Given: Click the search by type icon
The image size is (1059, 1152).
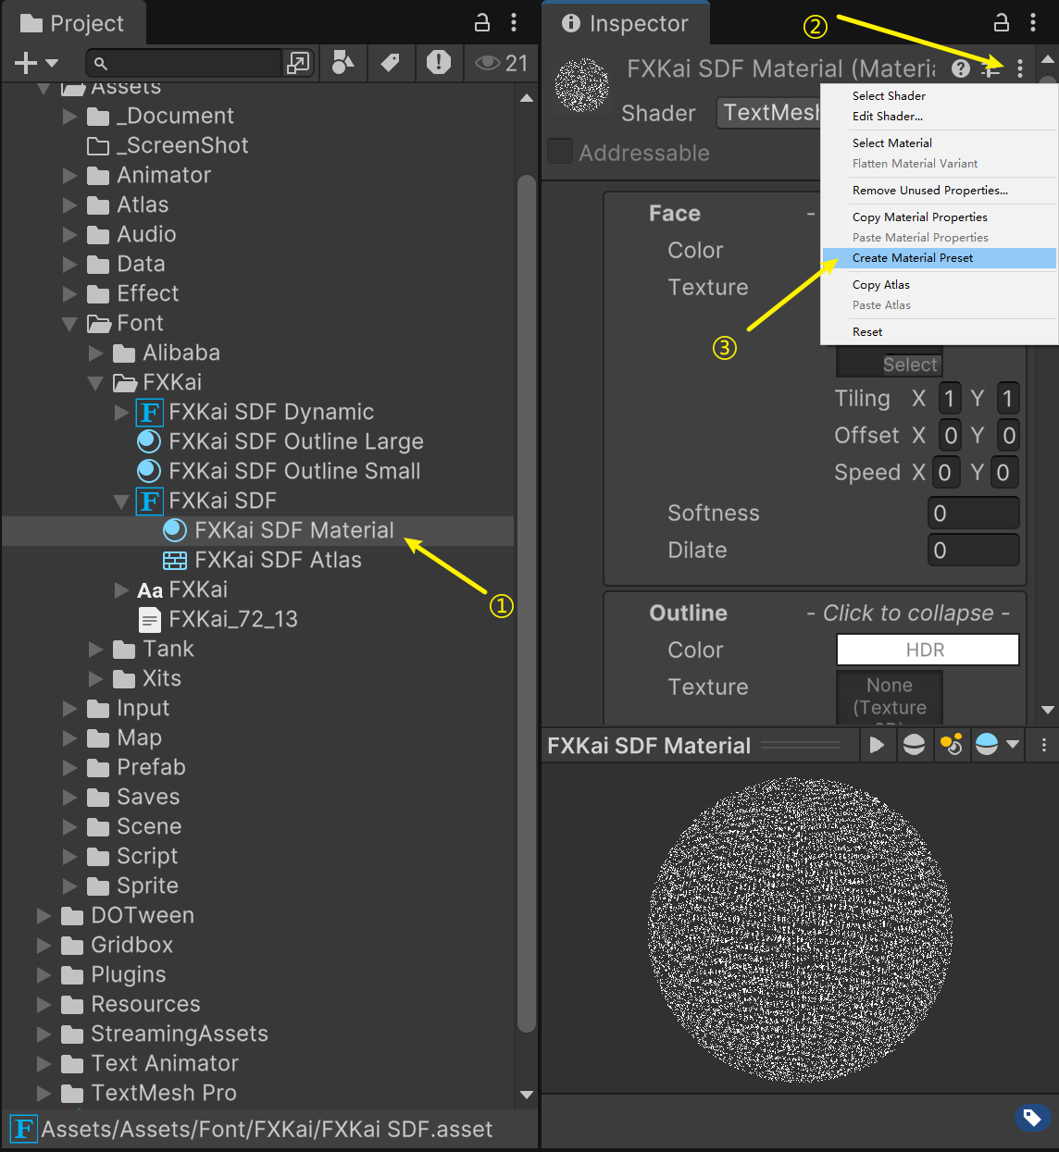Looking at the screenshot, I should click(343, 63).
